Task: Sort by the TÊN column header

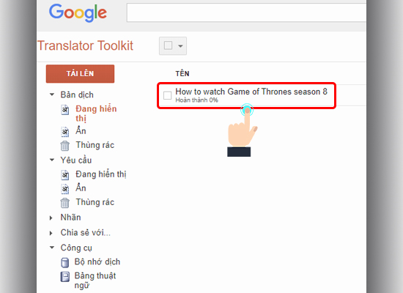Action: coord(182,74)
